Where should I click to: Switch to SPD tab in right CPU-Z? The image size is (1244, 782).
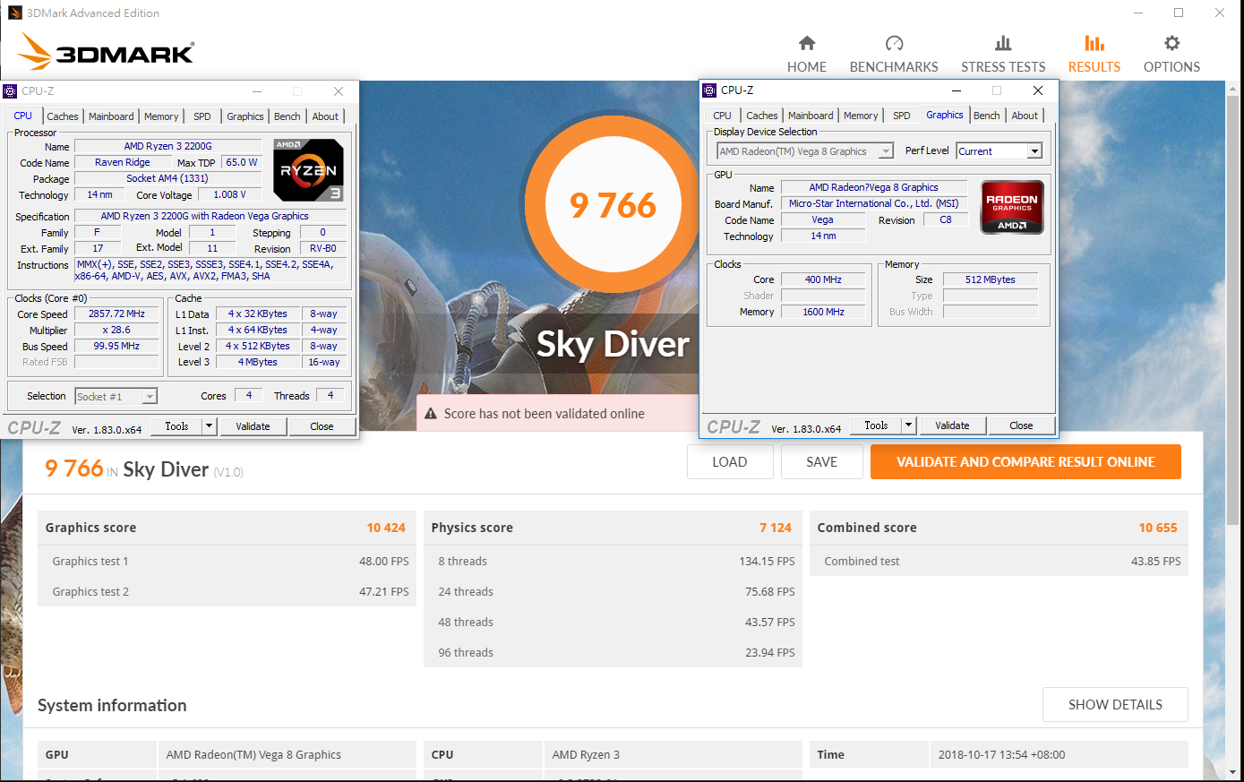902,116
